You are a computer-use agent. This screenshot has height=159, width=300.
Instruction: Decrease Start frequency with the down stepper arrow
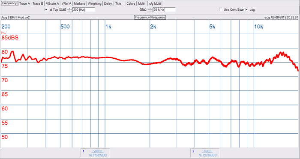[x=70, y=11]
